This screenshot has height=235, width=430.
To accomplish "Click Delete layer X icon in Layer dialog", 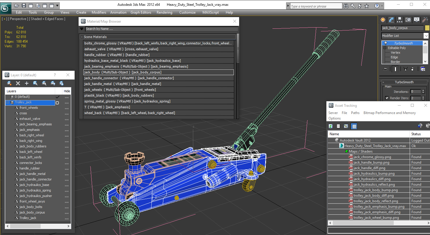I will (18, 83).
